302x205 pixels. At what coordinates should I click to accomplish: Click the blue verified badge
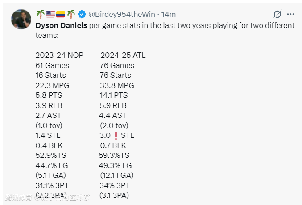82,14
